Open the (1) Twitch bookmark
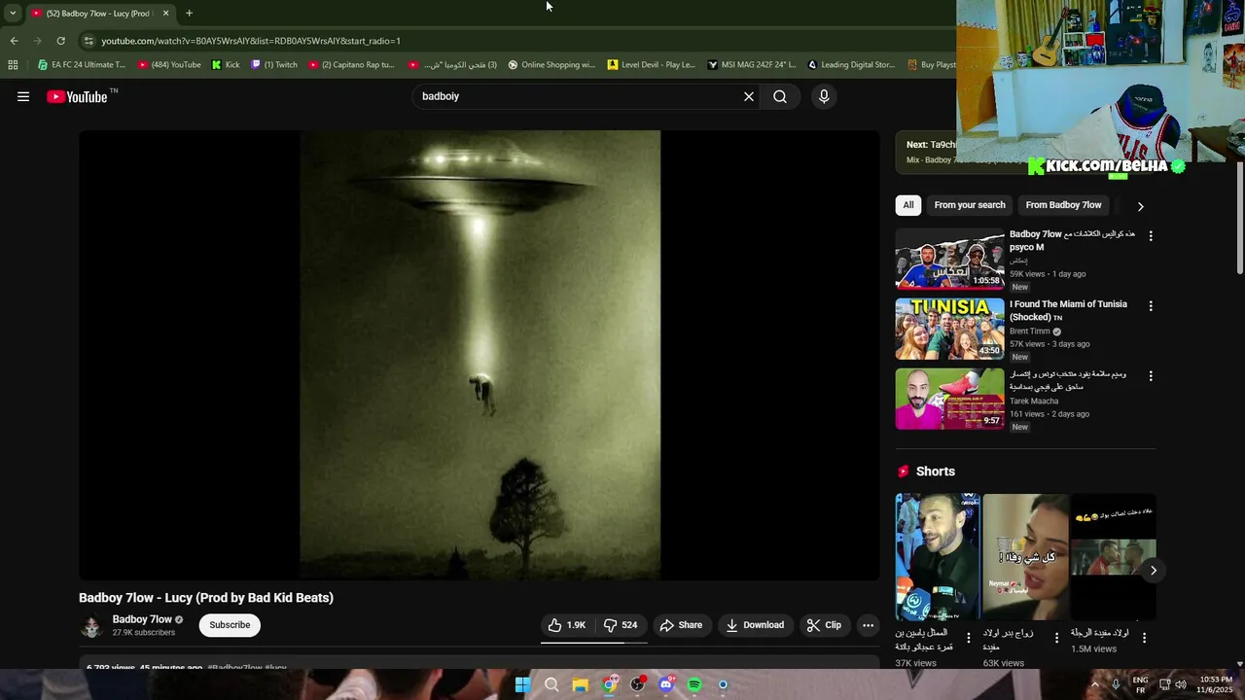 (274, 65)
